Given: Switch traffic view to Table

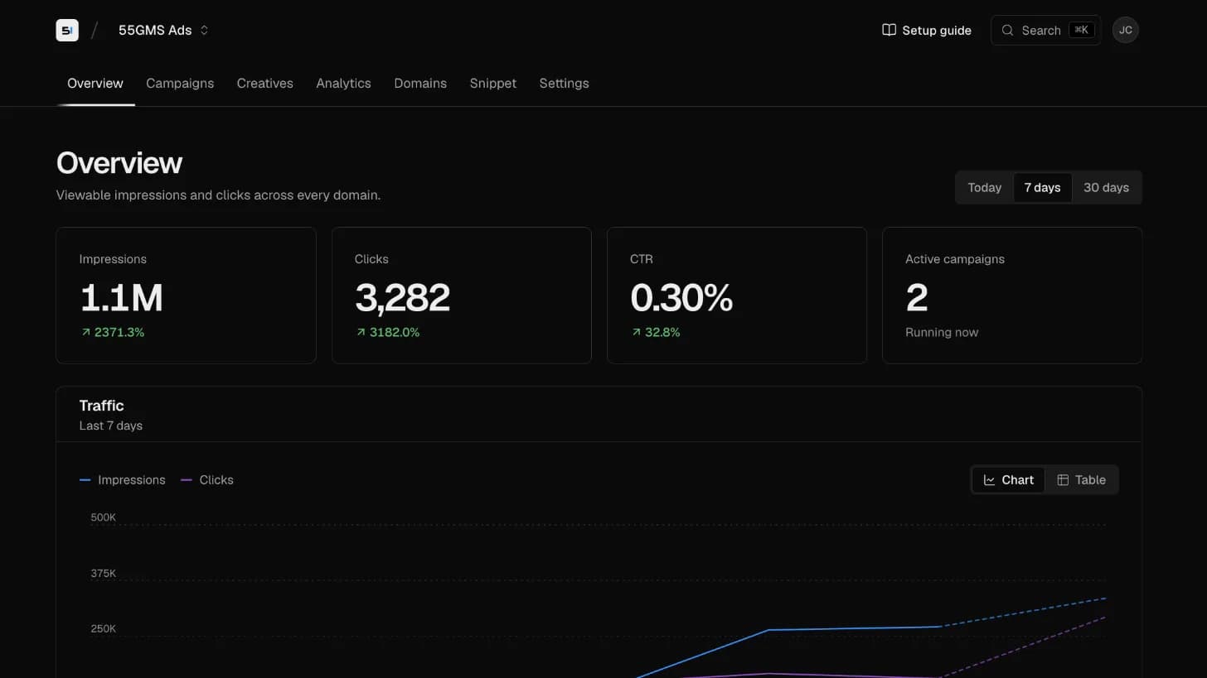Looking at the screenshot, I should click(x=1081, y=480).
